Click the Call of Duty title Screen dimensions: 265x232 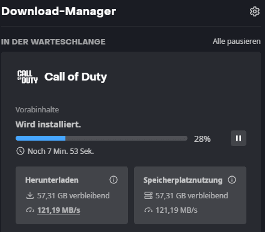[76, 77]
